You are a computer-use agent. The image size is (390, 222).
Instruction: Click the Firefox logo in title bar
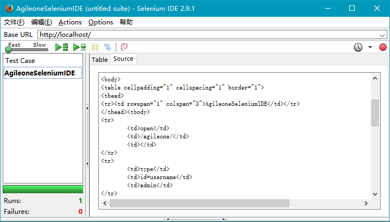point(9,8)
